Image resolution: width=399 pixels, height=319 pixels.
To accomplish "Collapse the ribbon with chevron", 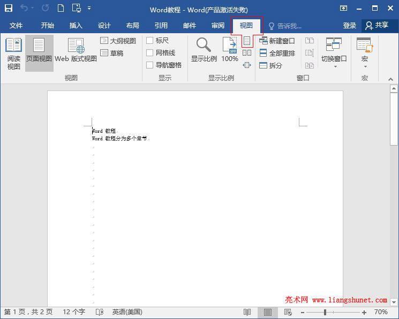I will 390,79.
